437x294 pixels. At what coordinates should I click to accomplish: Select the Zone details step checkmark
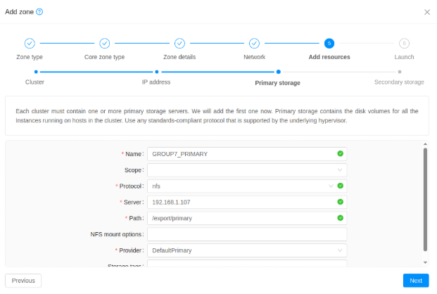click(179, 43)
